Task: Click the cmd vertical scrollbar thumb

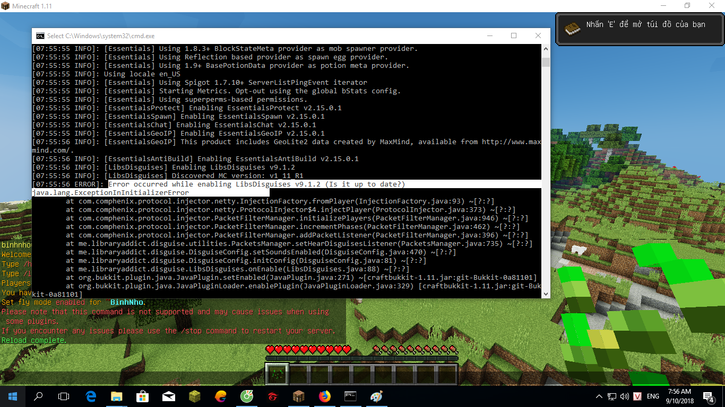Action: pos(546,62)
